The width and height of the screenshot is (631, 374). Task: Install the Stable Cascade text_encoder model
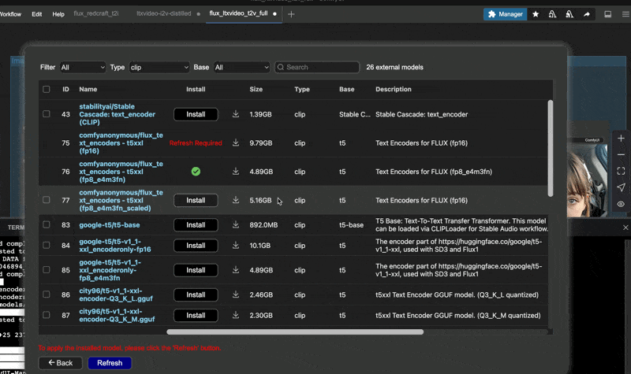pyautogui.click(x=196, y=114)
